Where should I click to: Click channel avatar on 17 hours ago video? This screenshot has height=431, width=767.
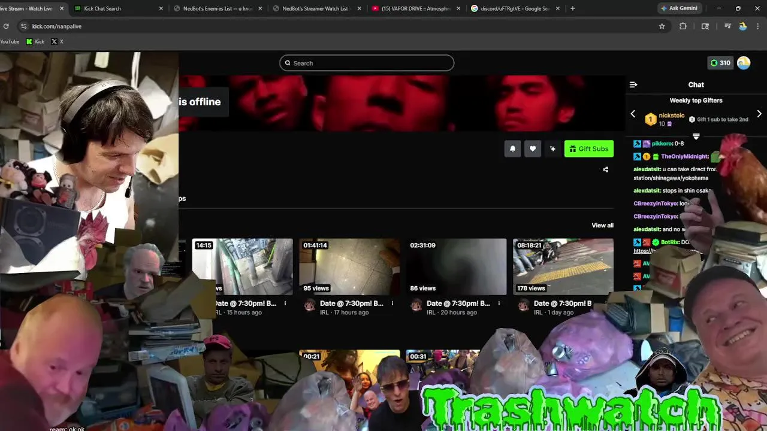click(309, 305)
